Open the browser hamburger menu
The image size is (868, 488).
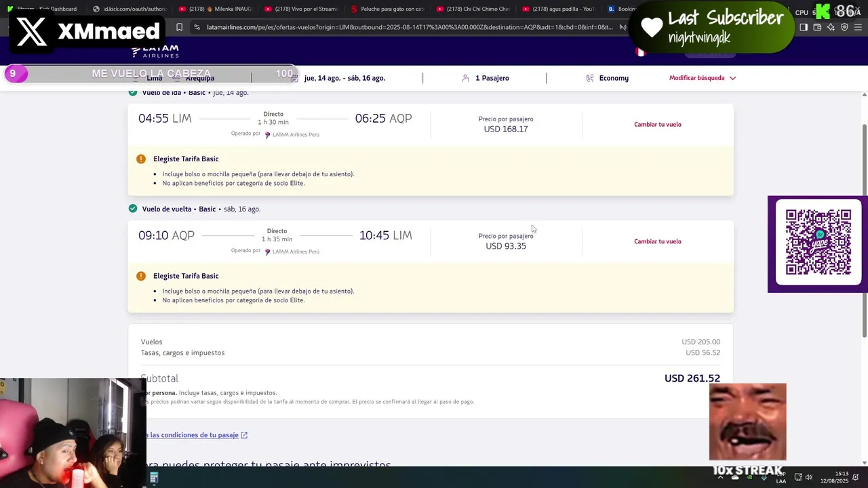coord(858,27)
